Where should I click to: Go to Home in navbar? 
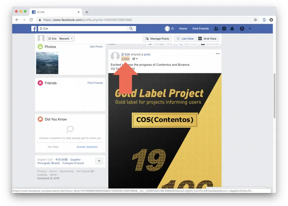click(x=183, y=29)
